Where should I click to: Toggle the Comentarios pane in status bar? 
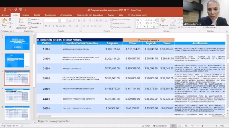(160, 126)
